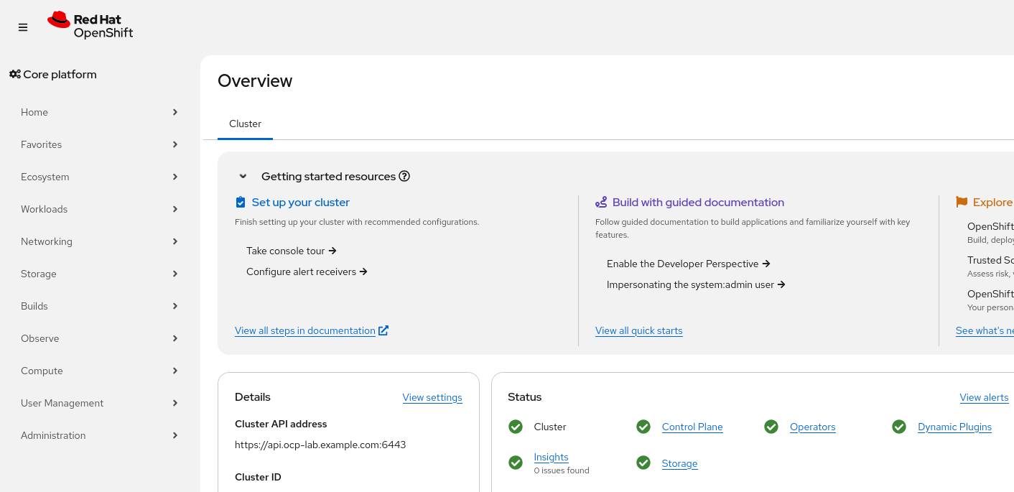This screenshot has width=1014, height=492.
Task: Open the Control Plane status link
Action: tap(692, 427)
